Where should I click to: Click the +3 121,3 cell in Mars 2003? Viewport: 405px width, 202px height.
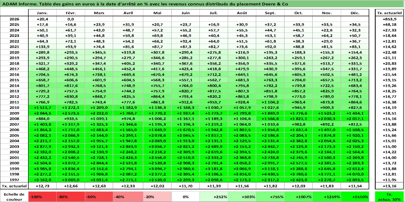point(99,147)
